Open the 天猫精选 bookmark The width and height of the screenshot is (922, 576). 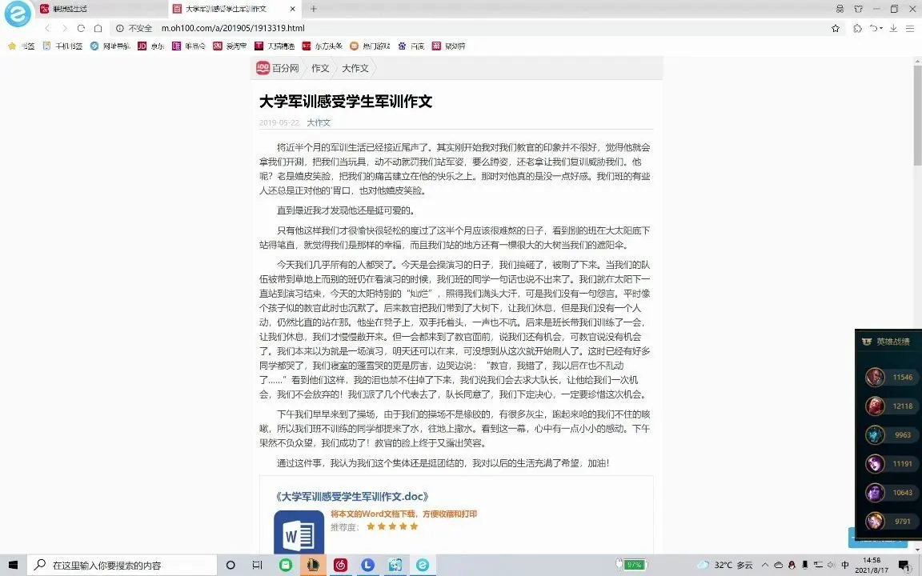275,46
